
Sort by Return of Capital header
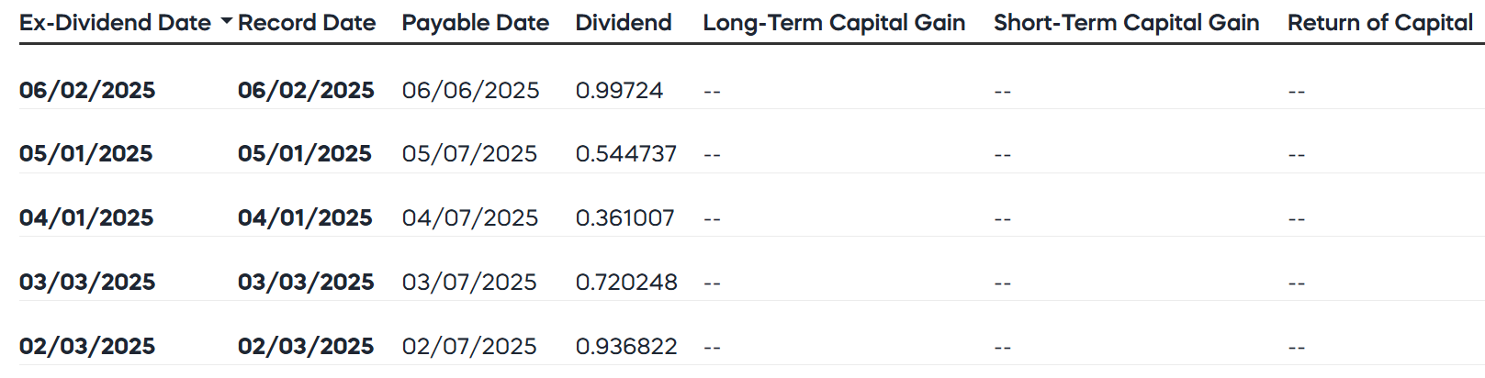pyautogui.click(x=1379, y=23)
